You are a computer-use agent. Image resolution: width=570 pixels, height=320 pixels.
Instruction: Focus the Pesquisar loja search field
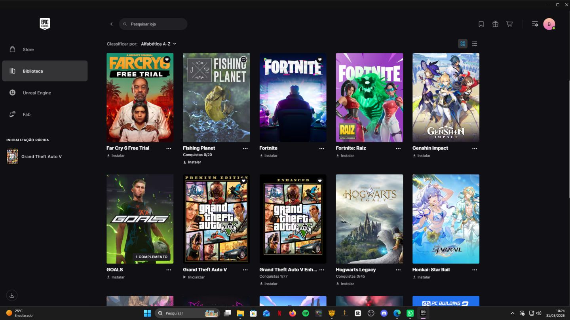coord(153,24)
